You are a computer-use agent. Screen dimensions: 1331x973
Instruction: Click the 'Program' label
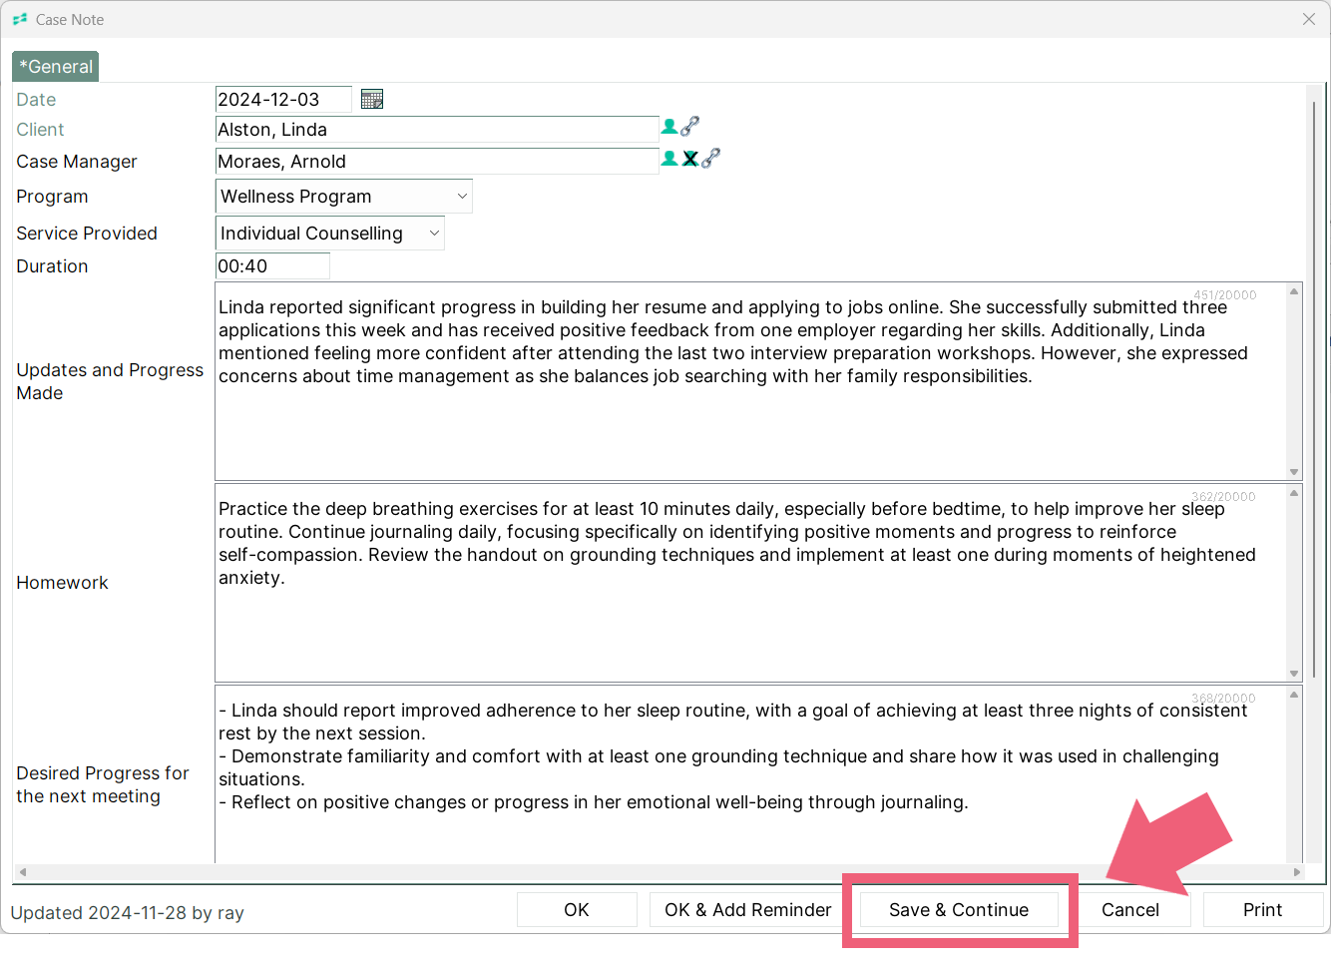pos(52,197)
